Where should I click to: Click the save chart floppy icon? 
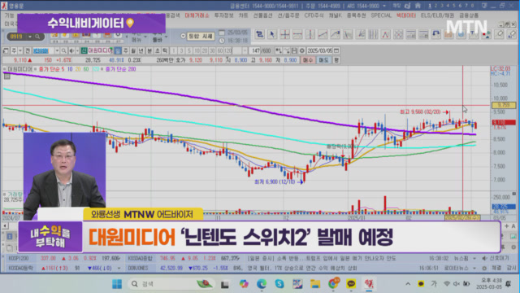click(294, 50)
